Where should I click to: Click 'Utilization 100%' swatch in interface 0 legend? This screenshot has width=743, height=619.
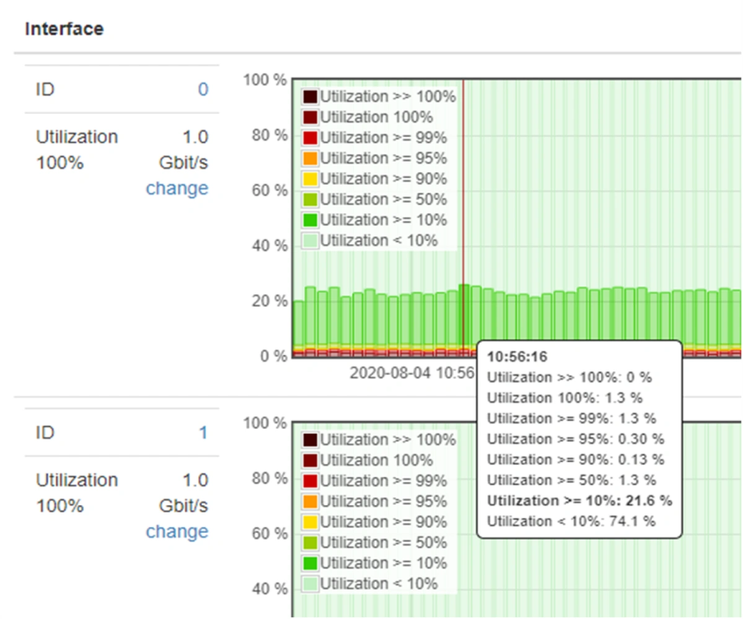click(x=310, y=117)
